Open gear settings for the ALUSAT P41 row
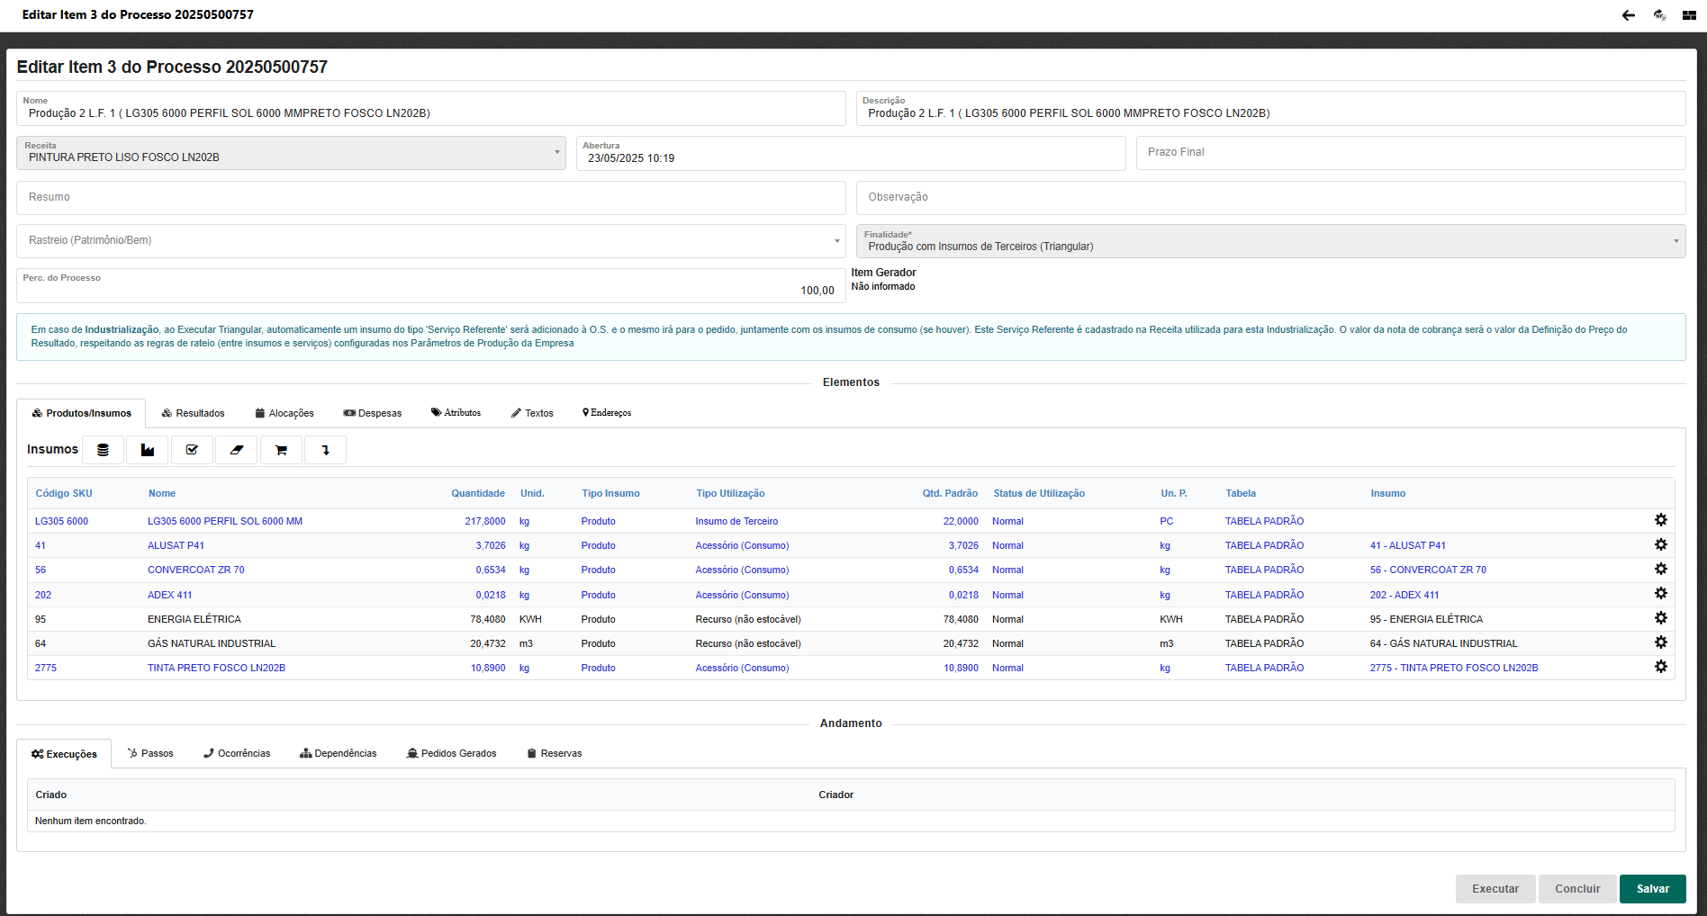 (x=1660, y=544)
